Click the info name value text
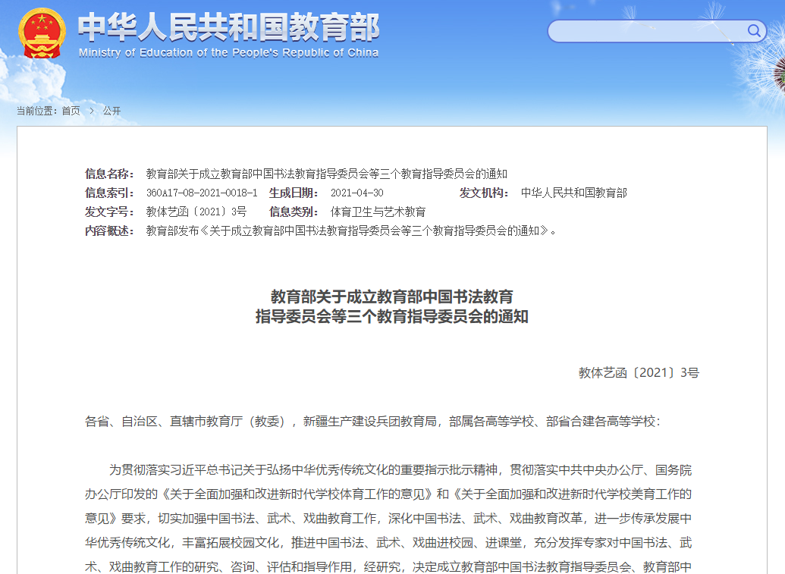This screenshot has height=574, width=785. point(327,174)
